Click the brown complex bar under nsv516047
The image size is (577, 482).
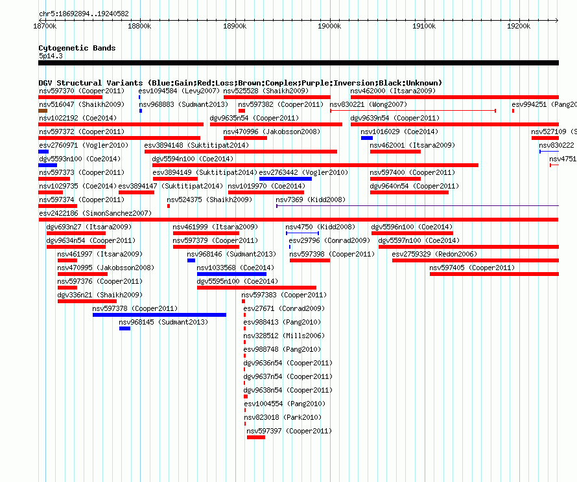pos(43,111)
